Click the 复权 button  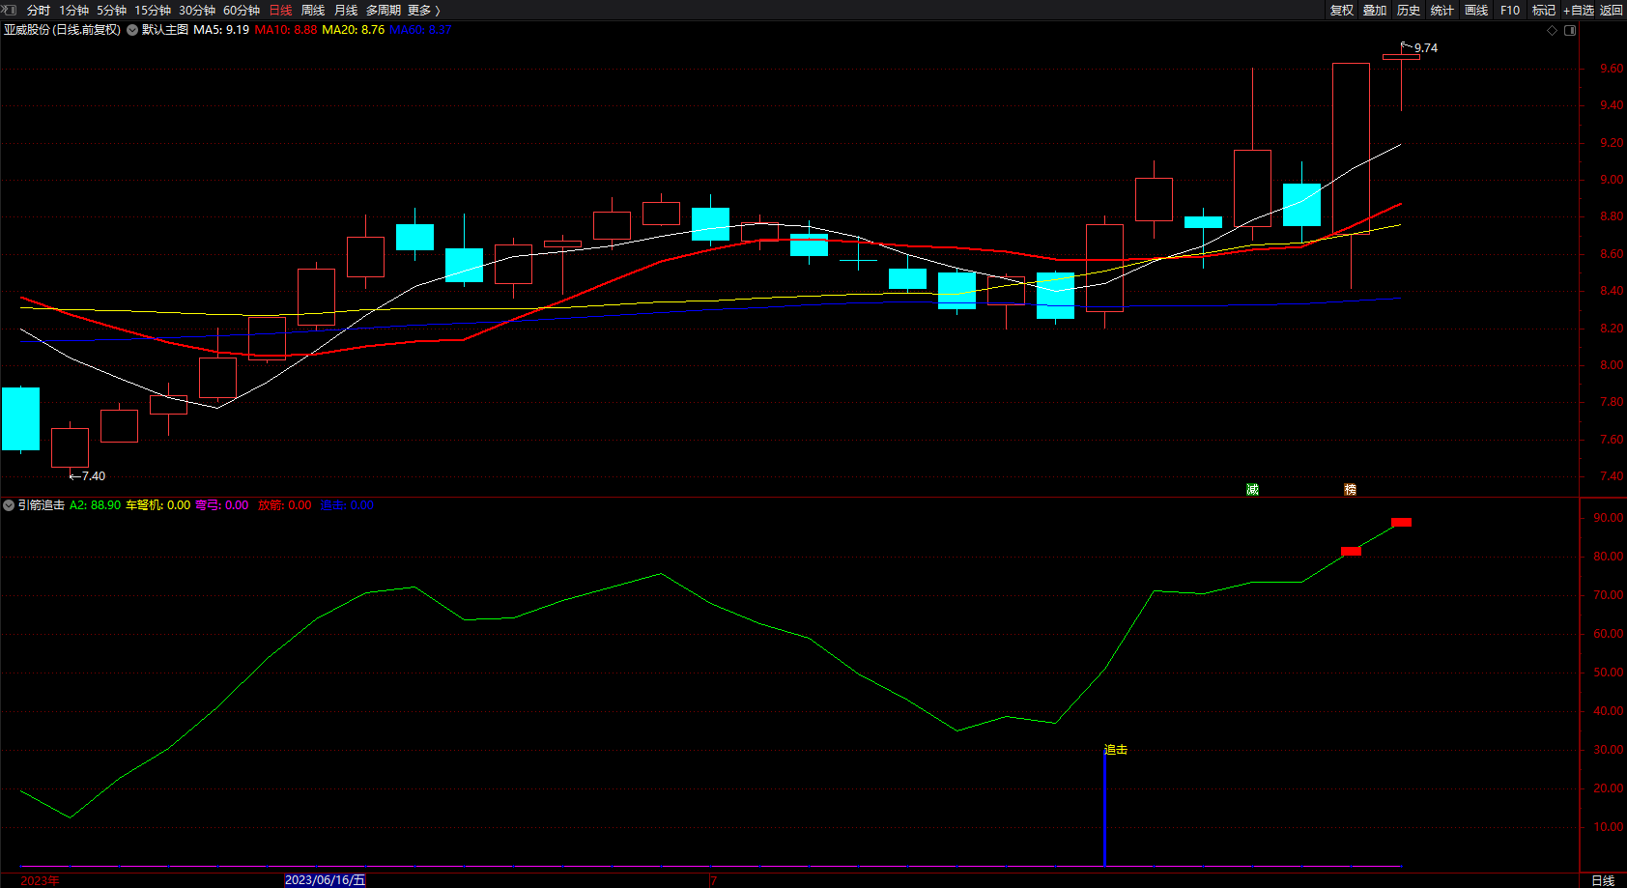tap(1342, 10)
